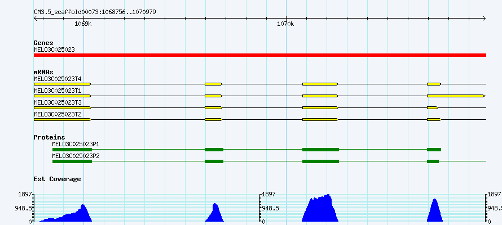Viewport: 502px width, 225px height.
Task: Click the long last exon of MELO3C025023T1
Action: 456,96
